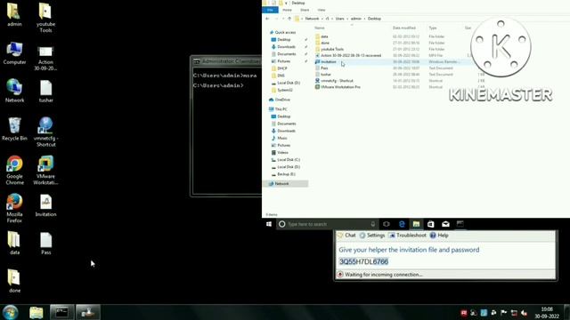Open the done folder on the desktop
The image size is (570, 320).
click(x=14, y=281)
